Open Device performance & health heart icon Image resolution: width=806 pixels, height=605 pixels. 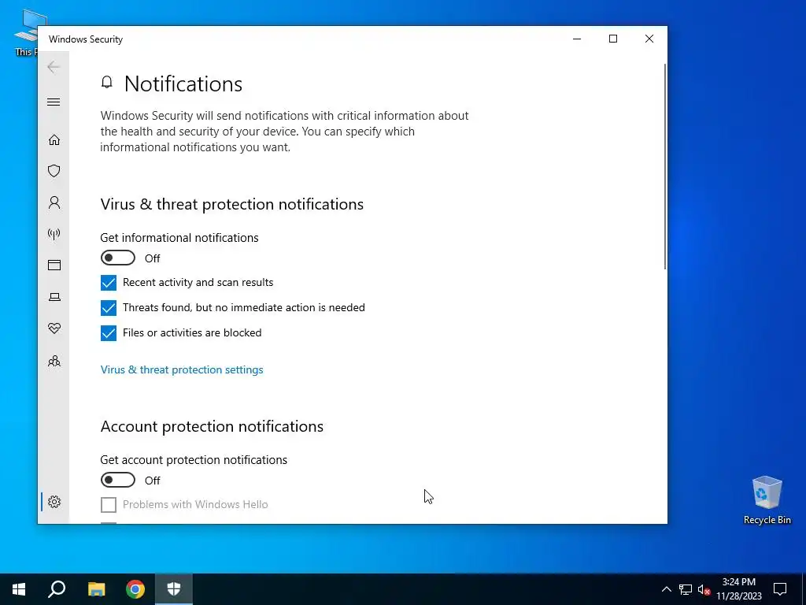coord(54,328)
